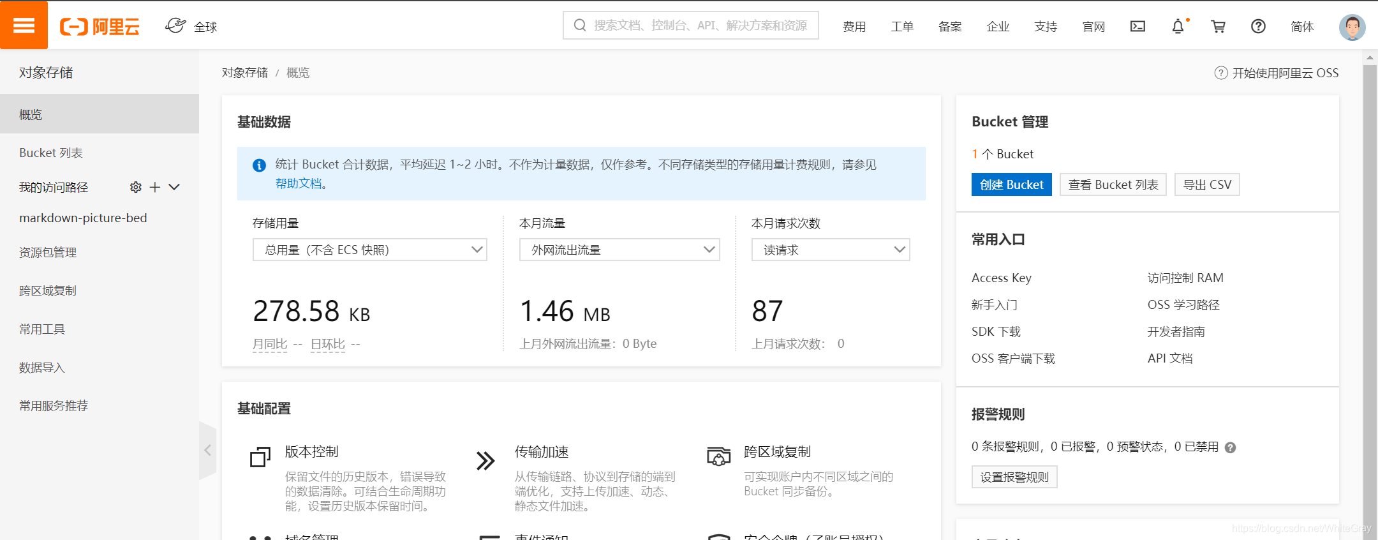Click 查看 Bucket 列表 button
This screenshot has width=1378, height=540.
pyautogui.click(x=1113, y=184)
